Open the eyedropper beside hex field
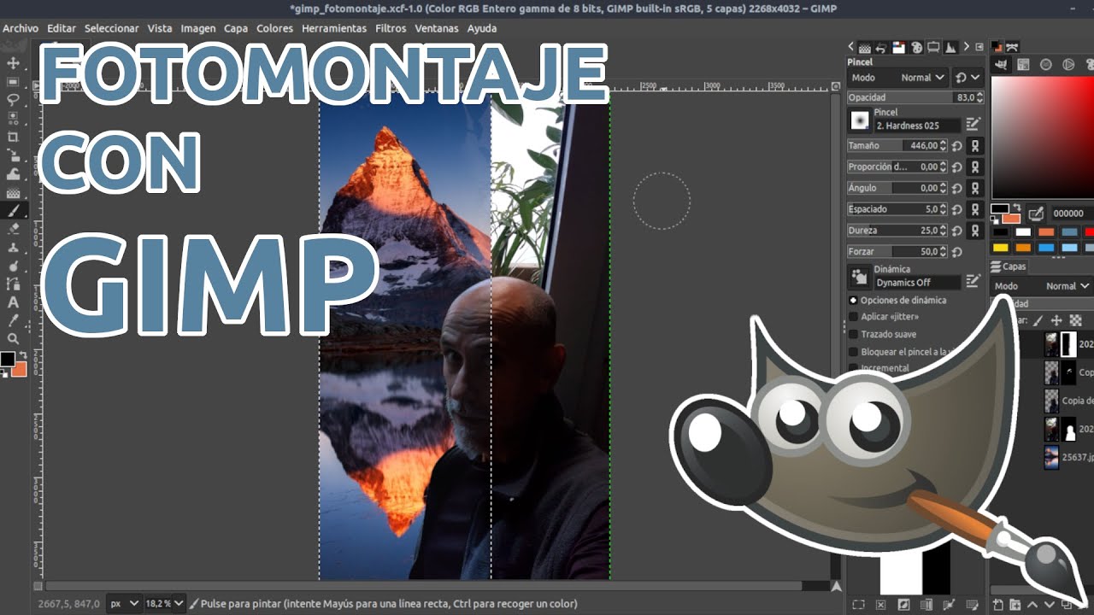This screenshot has height=615, width=1094. coord(1036,213)
